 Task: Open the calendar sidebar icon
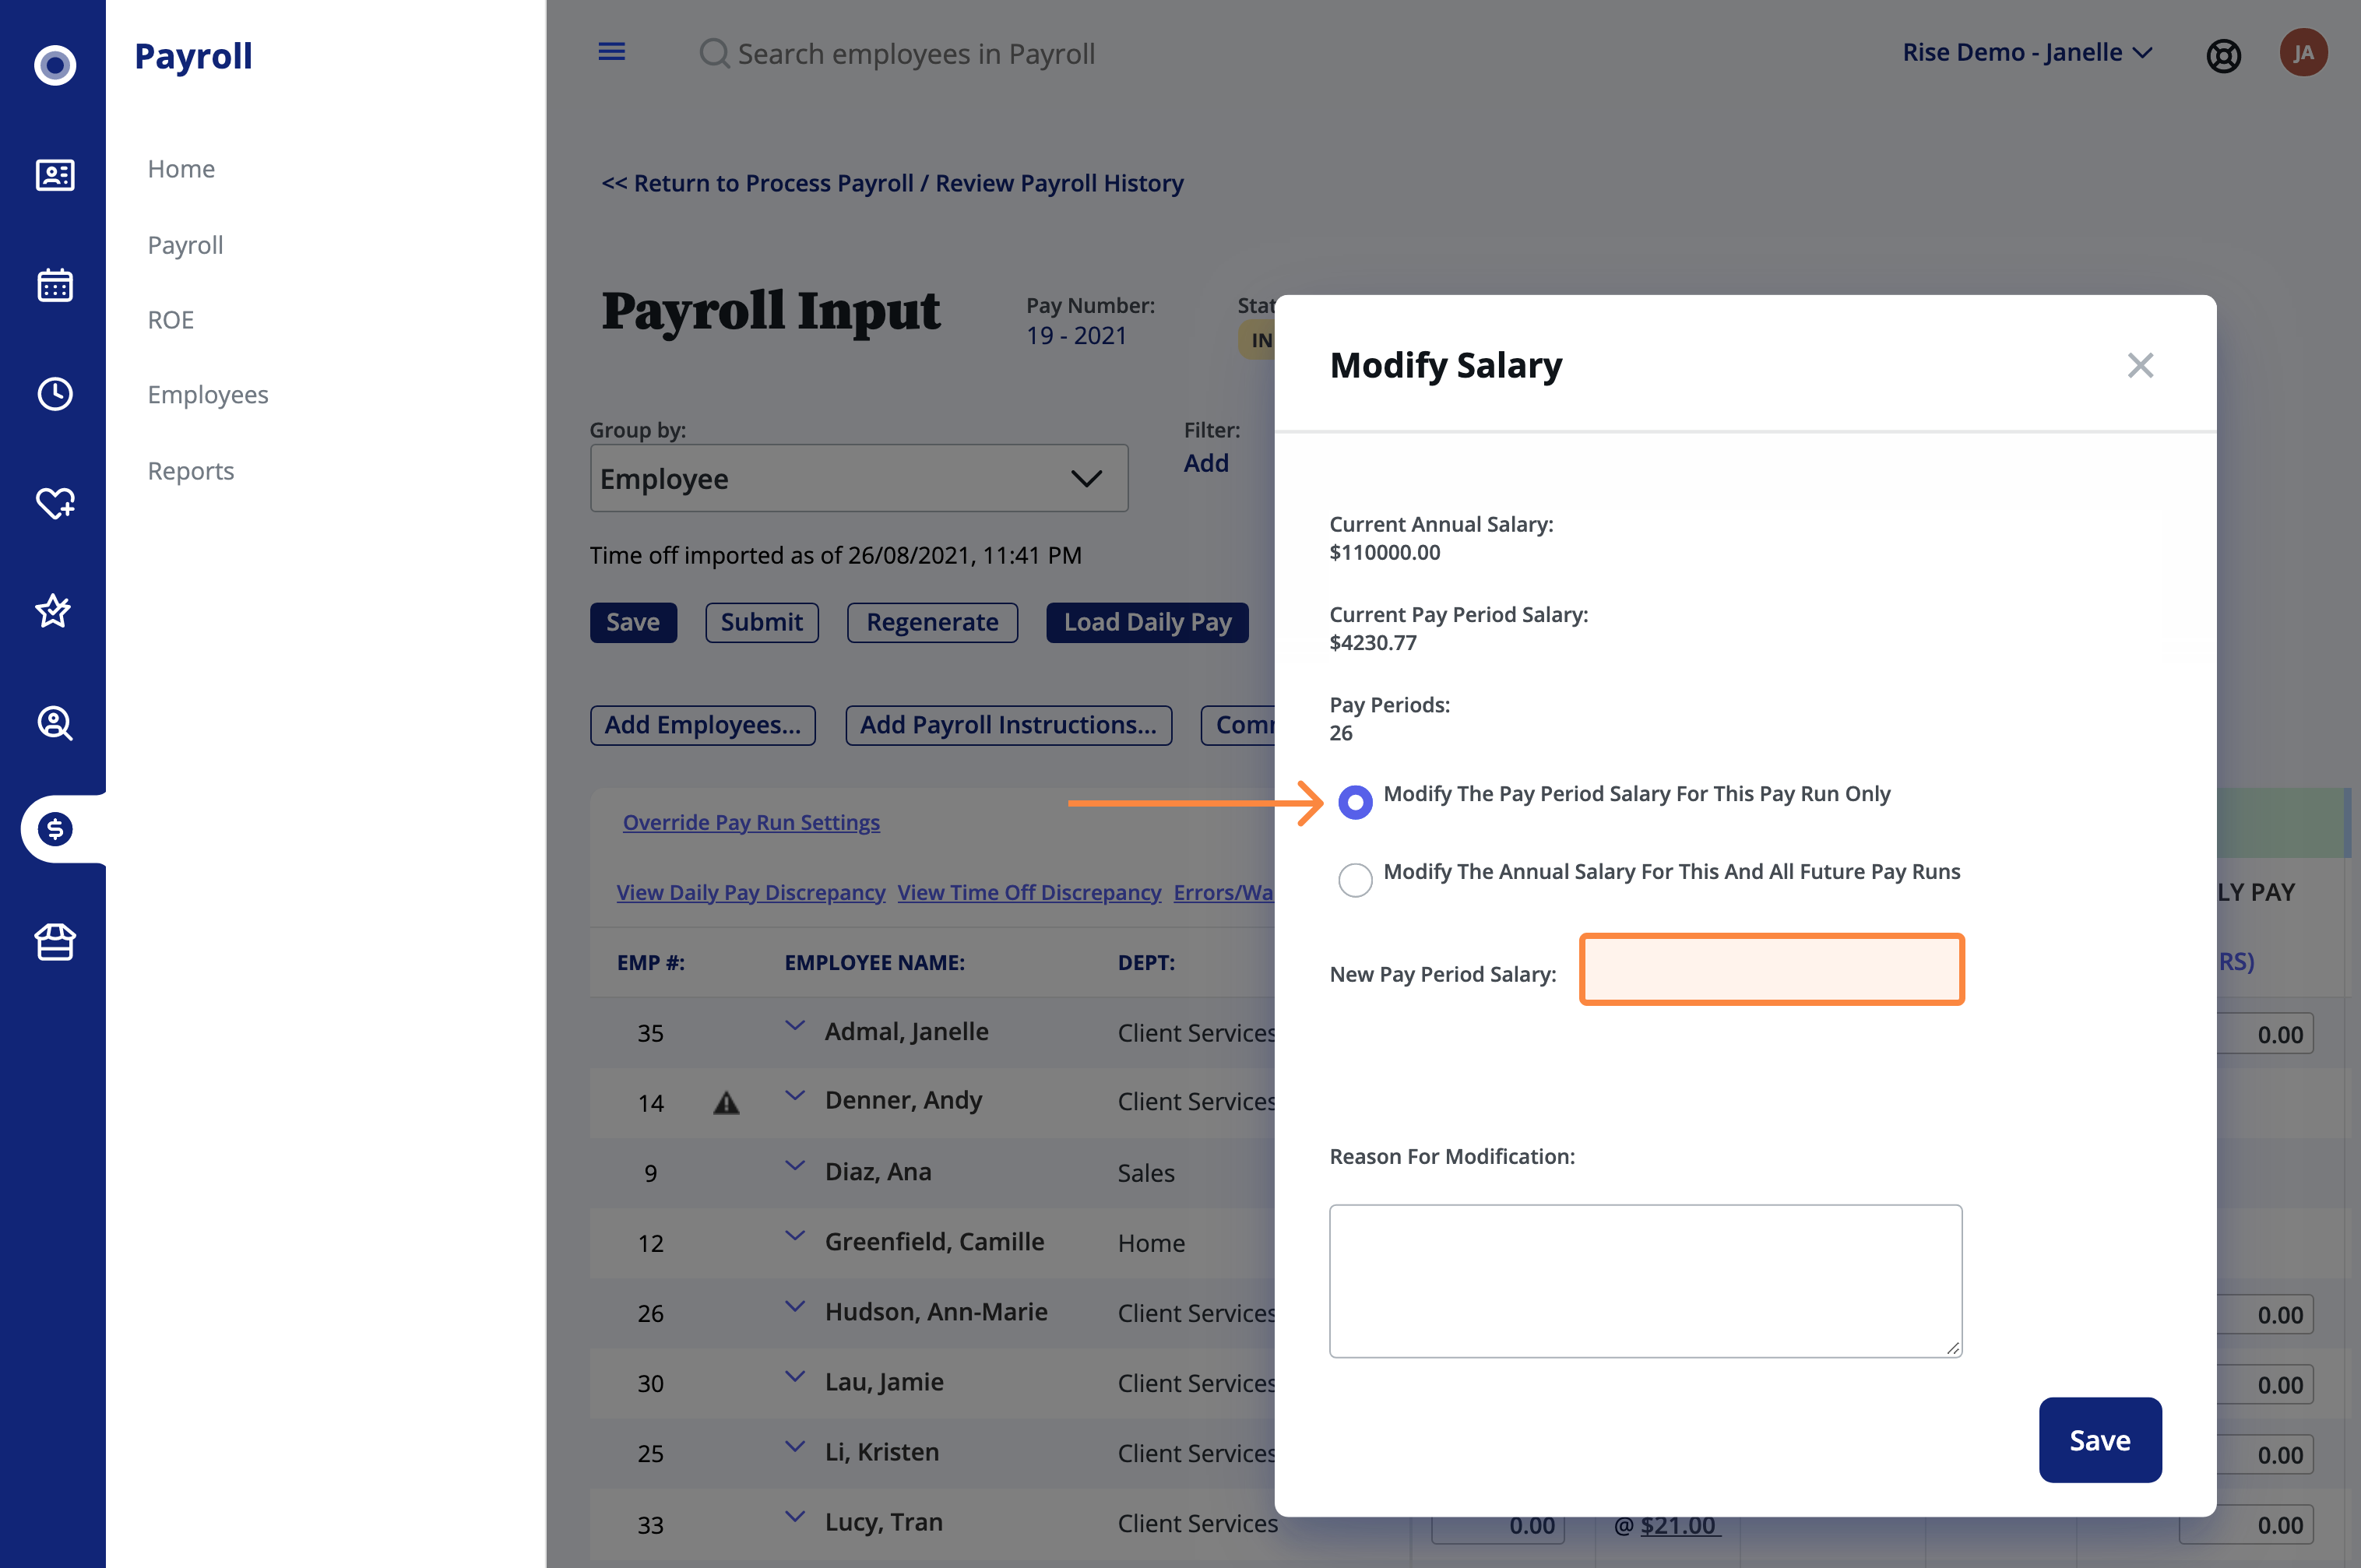point(55,285)
